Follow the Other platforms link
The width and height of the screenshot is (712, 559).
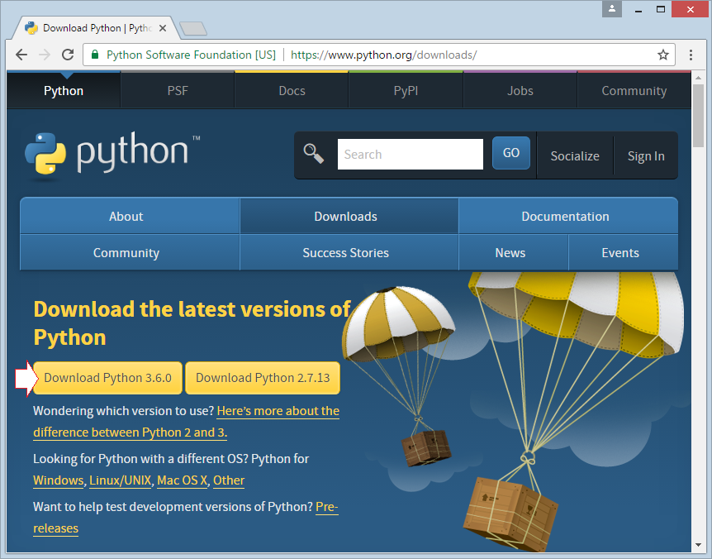pyautogui.click(x=229, y=480)
